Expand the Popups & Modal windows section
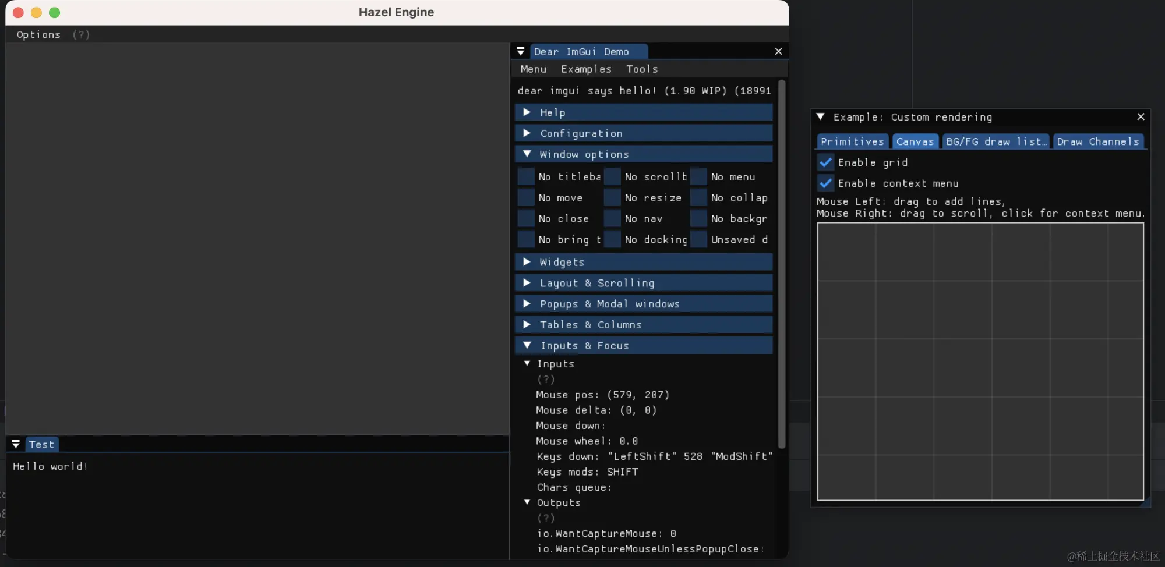The height and width of the screenshot is (567, 1165). pyautogui.click(x=644, y=304)
